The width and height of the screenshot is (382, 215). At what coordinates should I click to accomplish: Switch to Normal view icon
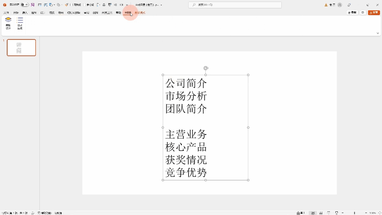(x=313, y=213)
